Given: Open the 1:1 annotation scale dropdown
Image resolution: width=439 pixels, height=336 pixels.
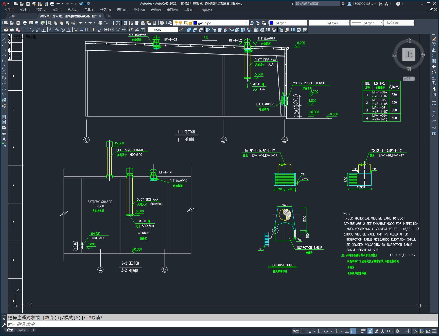Looking at the screenshot, I should (x=390, y=331).
